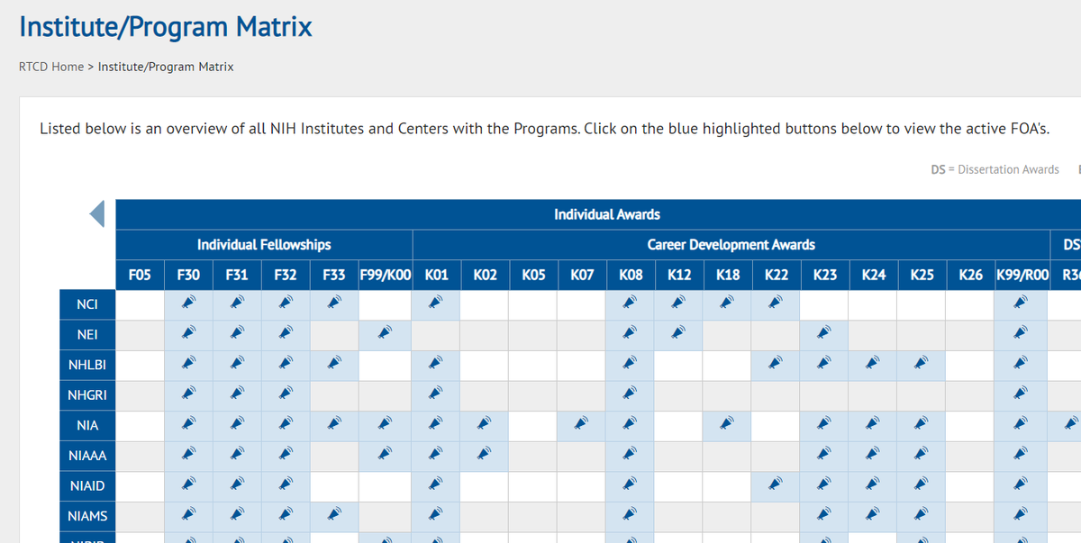This screenshot has height=543, width=1081.
Task: Open the NIAID K01 announcement icon
Action: pyautogui.click(x=434, y=485)
